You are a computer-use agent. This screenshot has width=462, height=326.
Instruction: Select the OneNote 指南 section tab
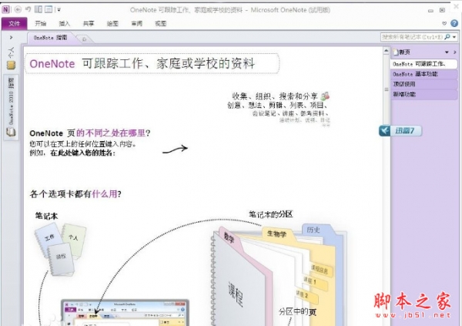(x=50, y=38)
